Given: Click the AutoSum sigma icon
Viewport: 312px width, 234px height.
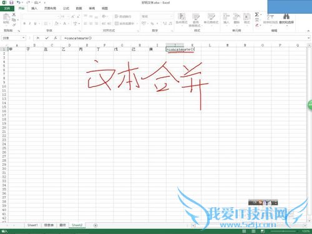Looking at the screenshot, I should point(257,14).
